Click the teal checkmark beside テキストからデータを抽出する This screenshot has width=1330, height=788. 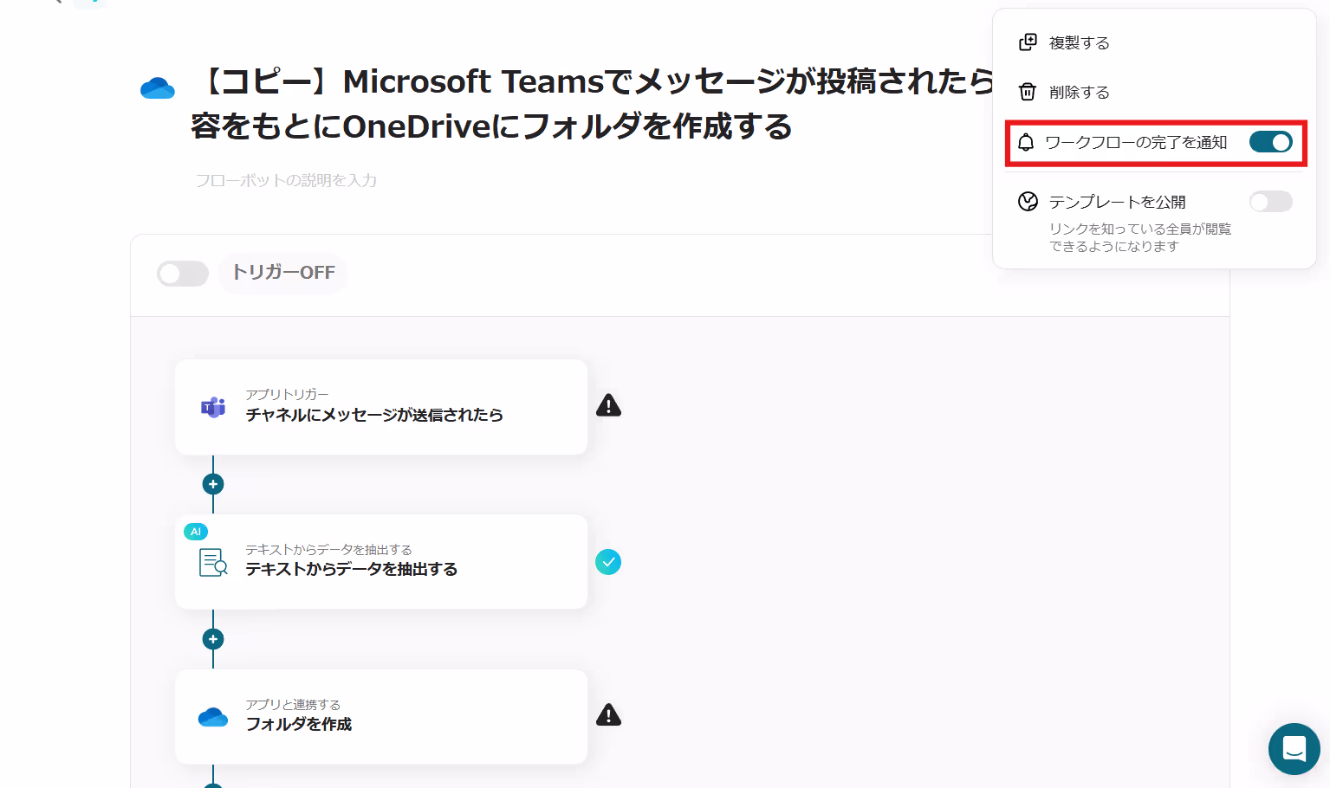pos(608,562)
